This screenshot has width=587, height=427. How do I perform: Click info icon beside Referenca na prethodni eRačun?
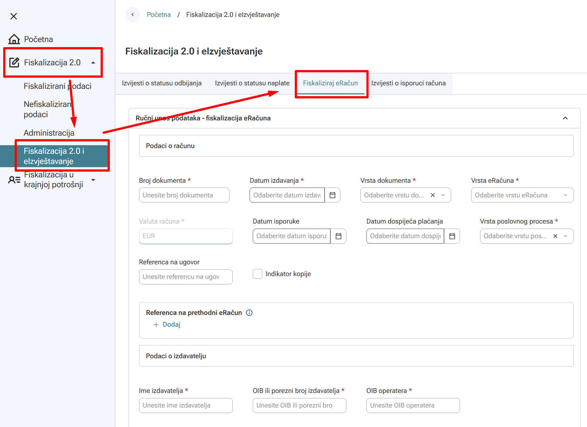coord(250,313)
